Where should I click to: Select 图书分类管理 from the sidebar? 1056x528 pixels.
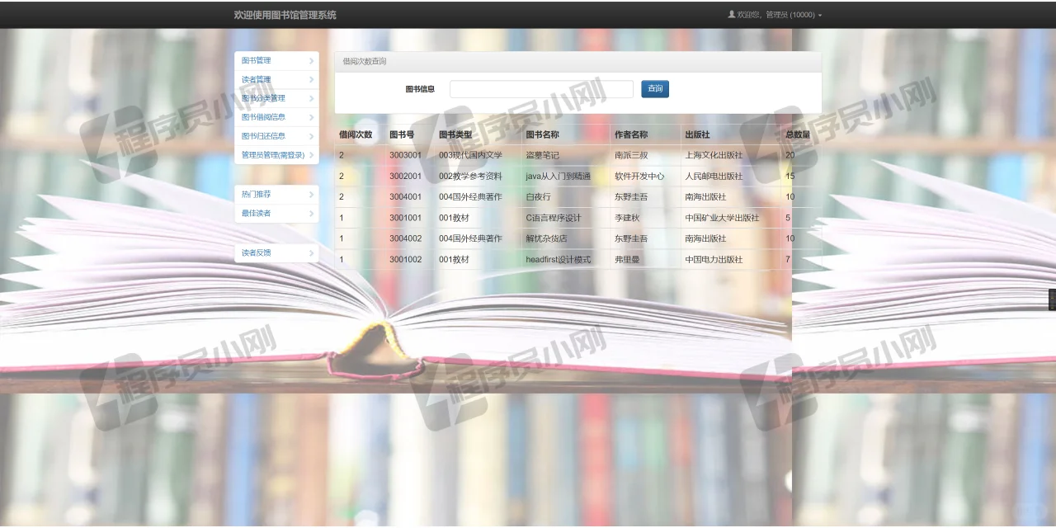pyautogui.click(x=262, y=97)
